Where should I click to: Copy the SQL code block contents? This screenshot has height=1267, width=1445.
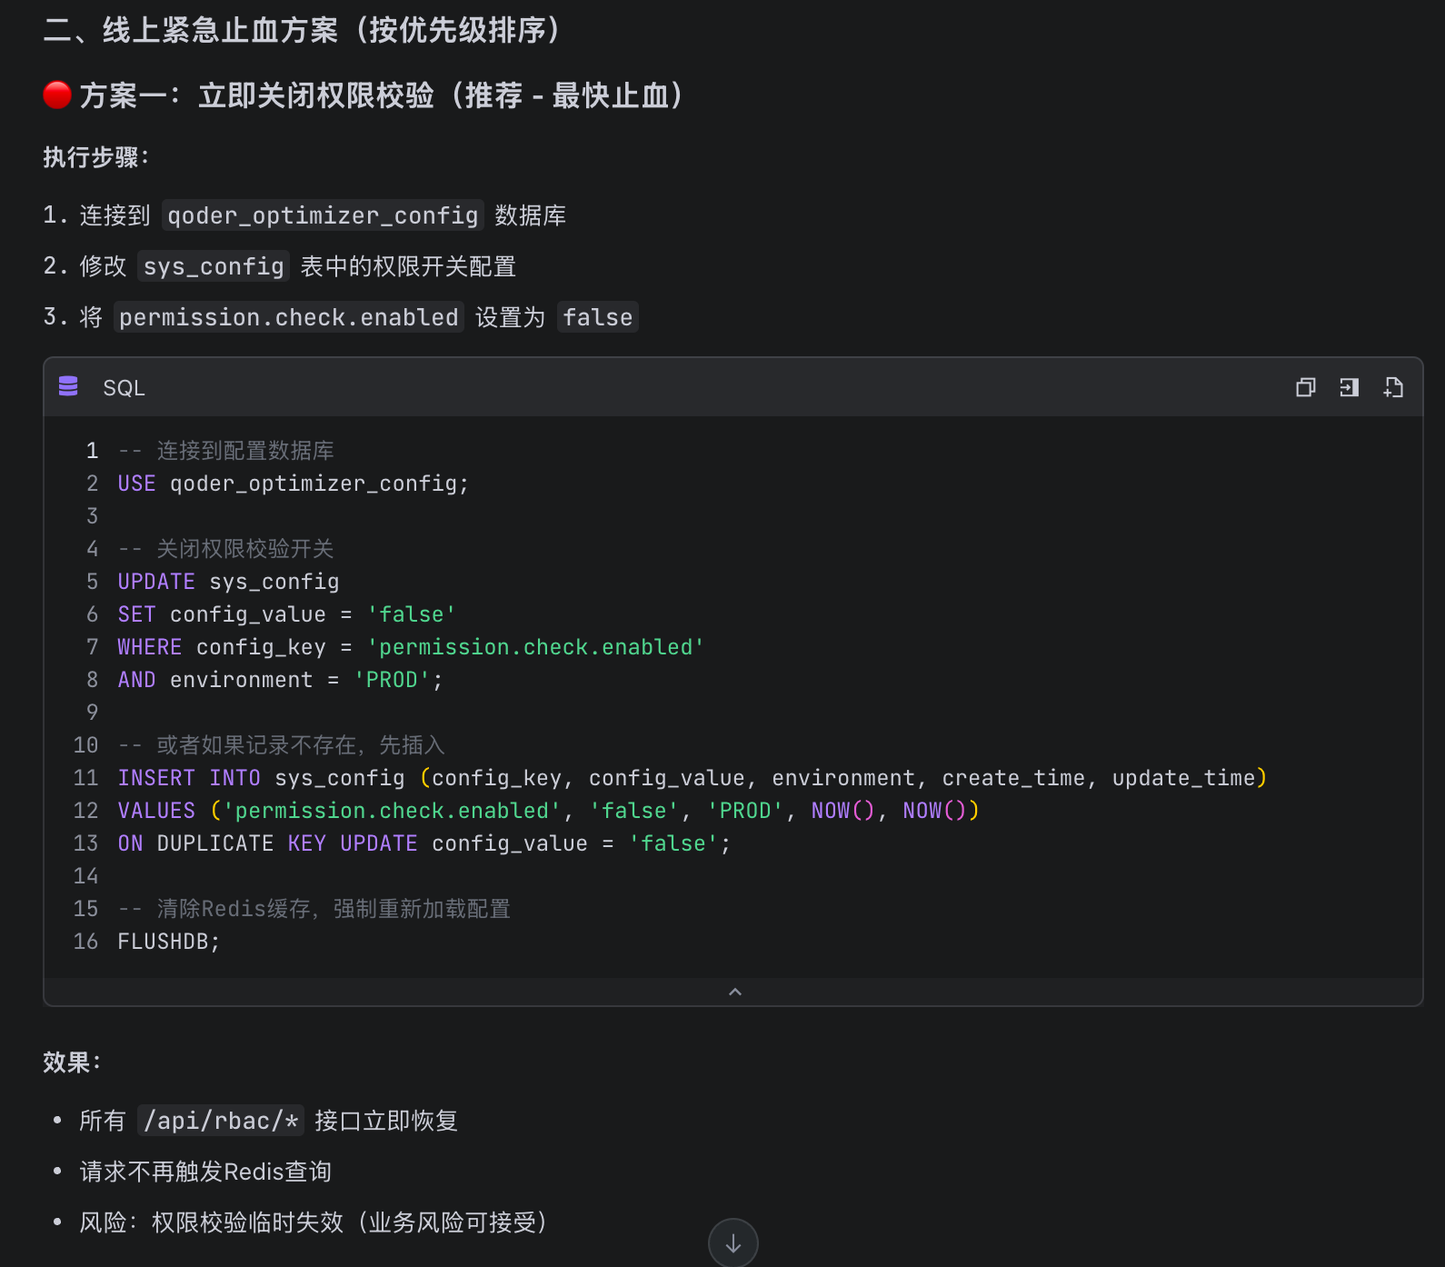click(1305, 388)
